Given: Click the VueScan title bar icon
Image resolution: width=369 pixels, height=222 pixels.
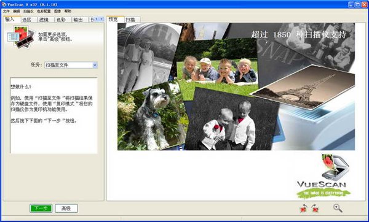Looking at the screenshot, I should coord(4,4).
